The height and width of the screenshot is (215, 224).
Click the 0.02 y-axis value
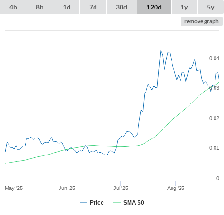[214, 118]
